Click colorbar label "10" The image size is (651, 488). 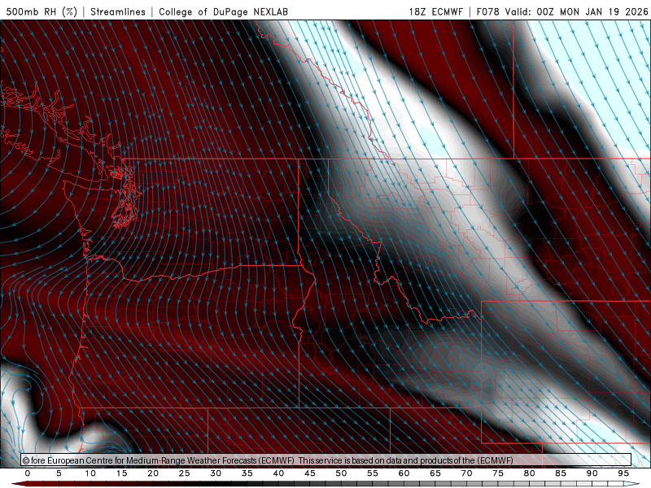pyautogui.click(x=90, y=473)
